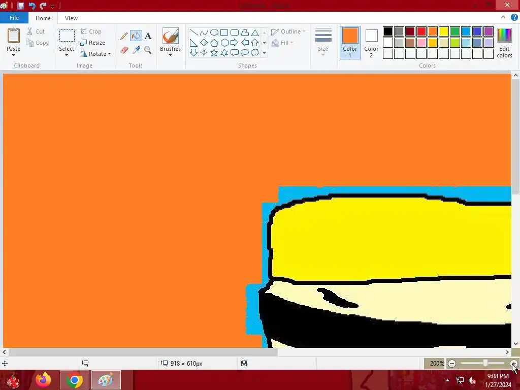Viewport: 520px width, 390px height.
Task: Click the vertical scroll down arrow
Action: 515,344
